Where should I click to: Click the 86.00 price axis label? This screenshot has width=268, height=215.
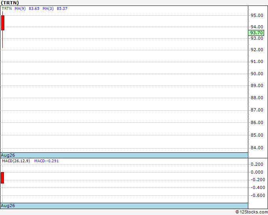coord(257,122)
